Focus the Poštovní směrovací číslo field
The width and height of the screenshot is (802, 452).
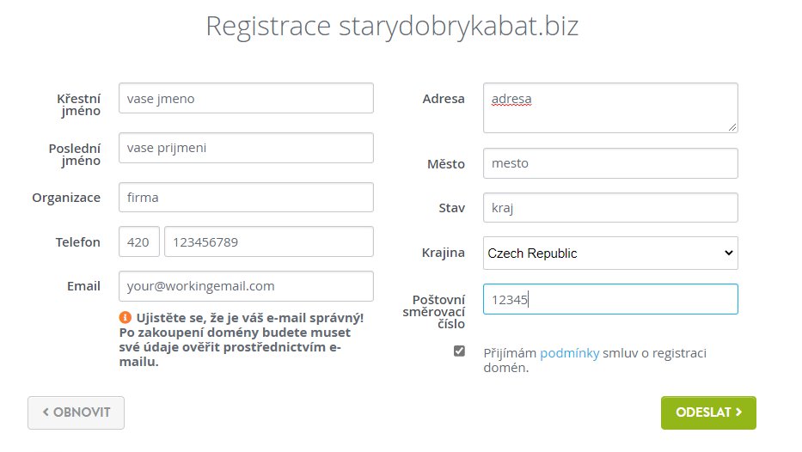coord(610,299)
